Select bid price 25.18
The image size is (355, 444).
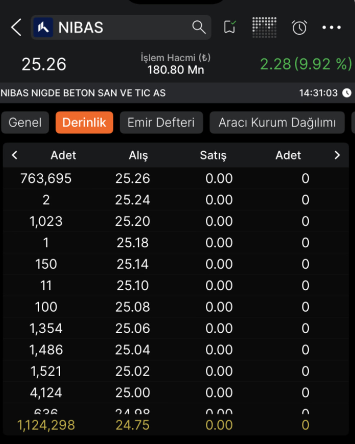133,243
